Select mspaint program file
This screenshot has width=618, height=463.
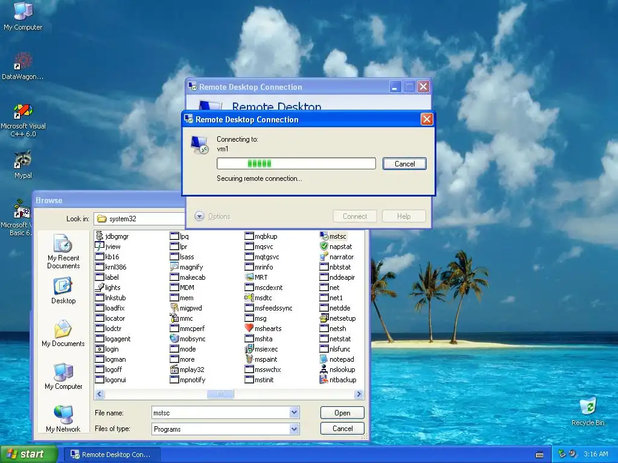click(x=261, y=359)
